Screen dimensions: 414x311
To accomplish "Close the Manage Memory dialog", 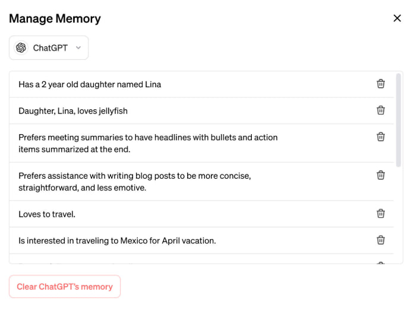I will point(397,18).
